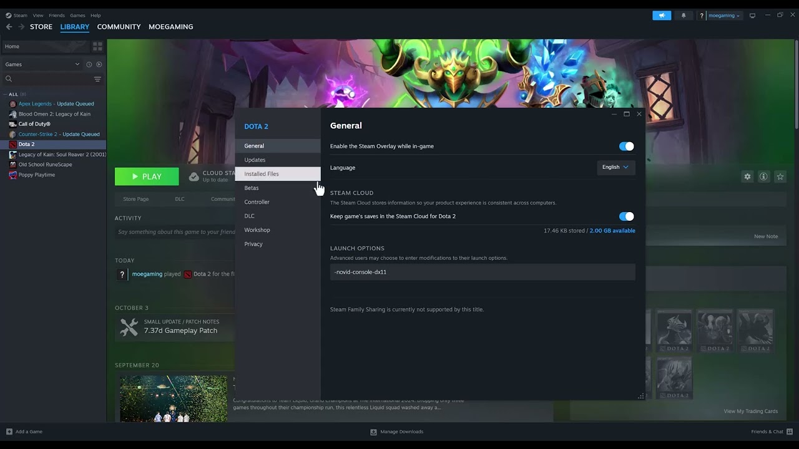Image resolution: width=799 pixels, height=449 pixels.
Task: Click the forward navigation arrow
Action: [x=21, y=27]
